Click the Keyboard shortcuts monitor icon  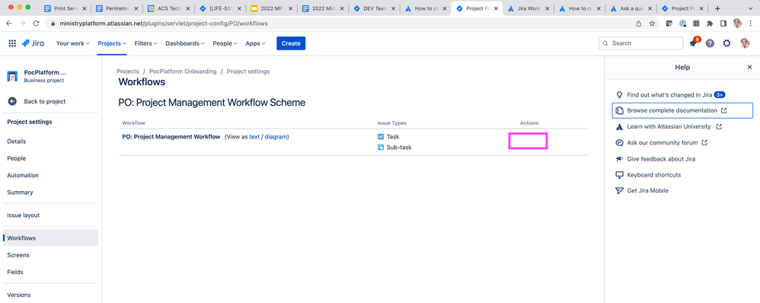[x=619, y=175]
